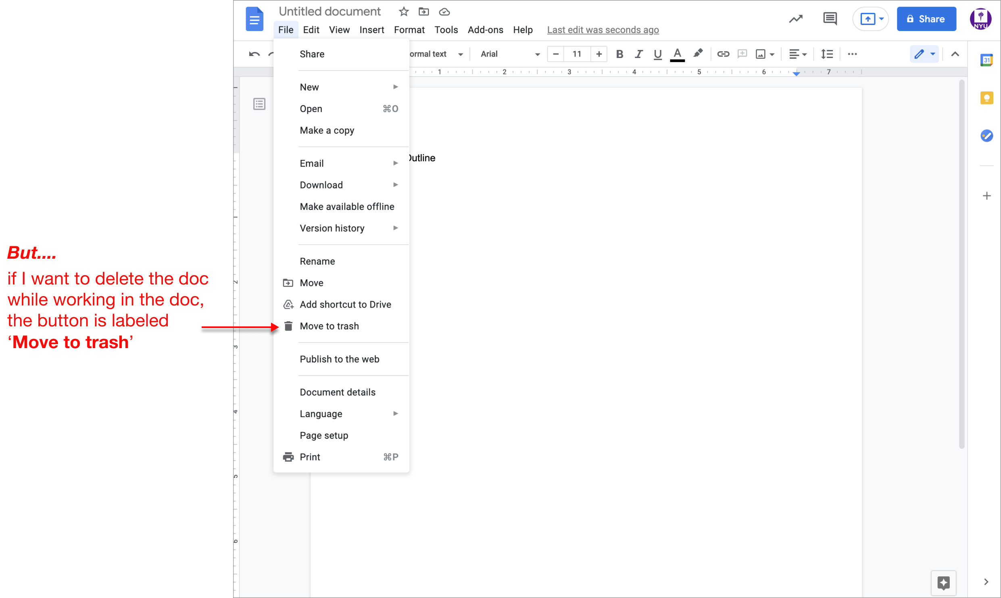Click the insert link icon in toolbar
This screenshot has width=1001, height=598.
(723, 54)
